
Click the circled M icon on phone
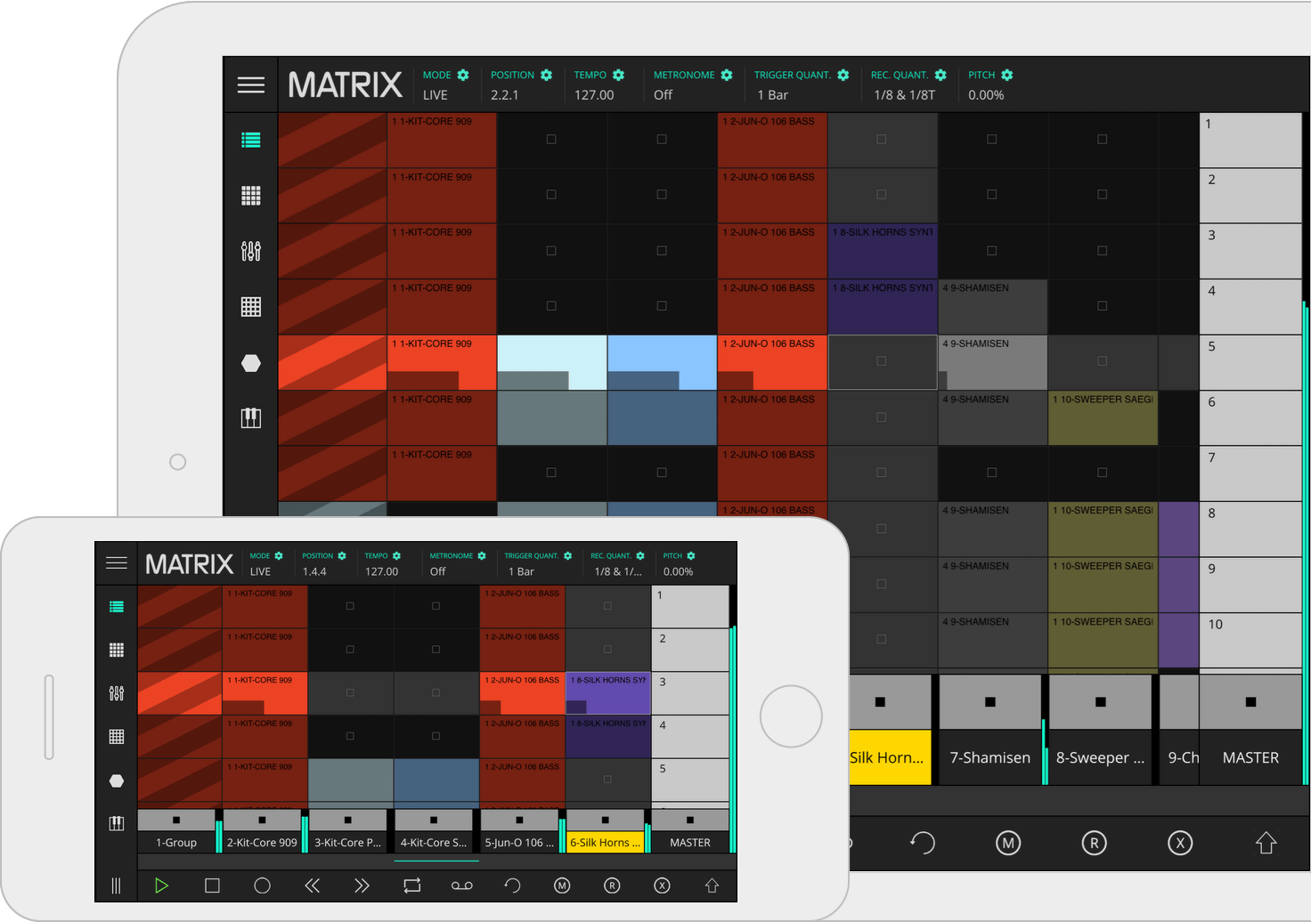(562, 886)
